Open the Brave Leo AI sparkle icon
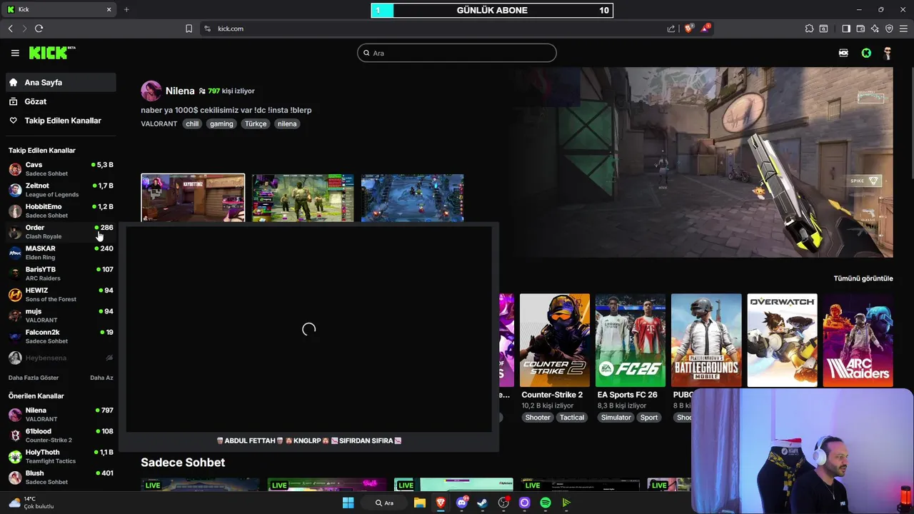 point(875,29)
